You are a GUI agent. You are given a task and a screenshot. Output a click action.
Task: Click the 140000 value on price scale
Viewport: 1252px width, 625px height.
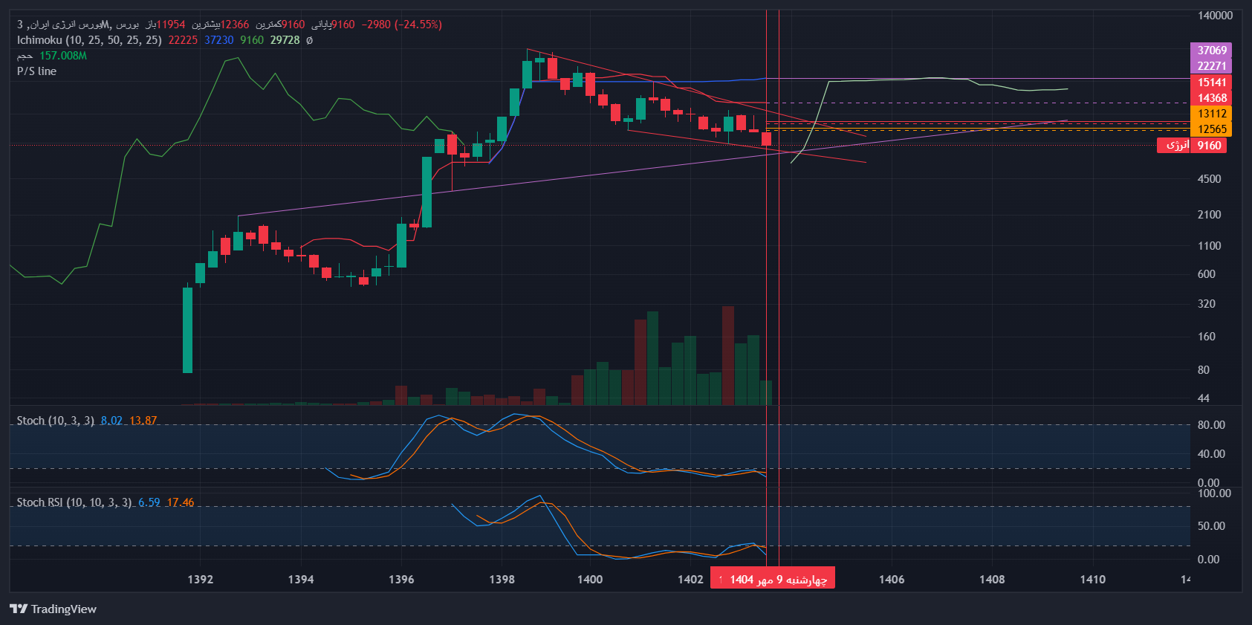[1214, 16]
